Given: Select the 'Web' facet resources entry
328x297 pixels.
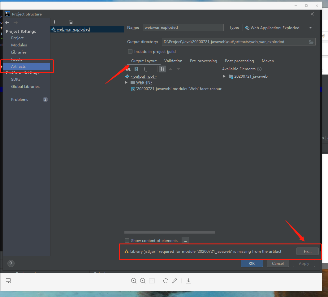Looking at the screenshot, I should coord(176,89).
